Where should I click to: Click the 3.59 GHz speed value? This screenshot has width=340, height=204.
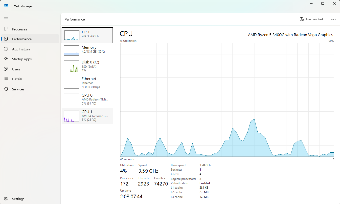tap(148, 171)
